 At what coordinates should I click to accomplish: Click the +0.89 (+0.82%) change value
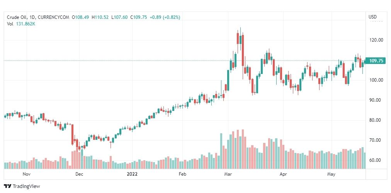(x=165, y=17)
